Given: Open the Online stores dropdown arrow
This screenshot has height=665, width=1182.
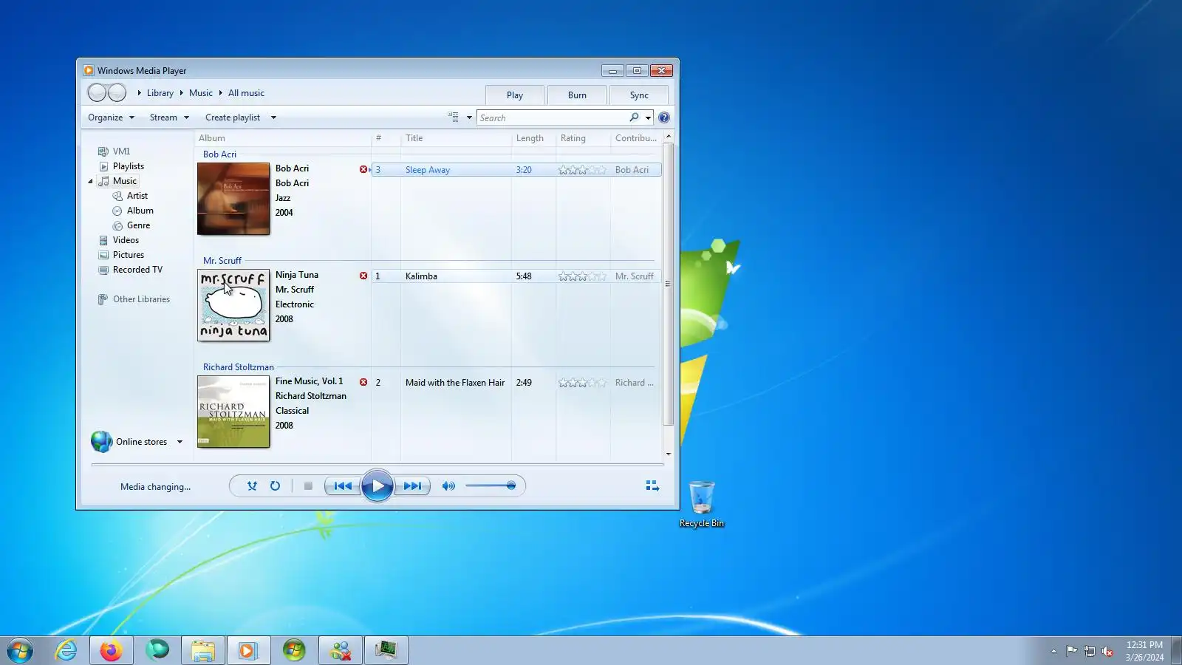Looking at the screenshot, I should 180,442.
